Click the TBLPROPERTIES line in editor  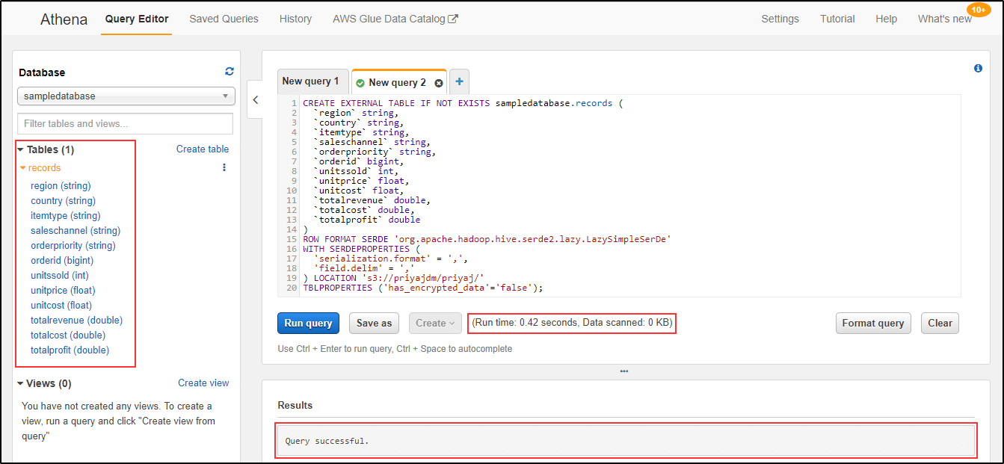(x=423, y=288)
